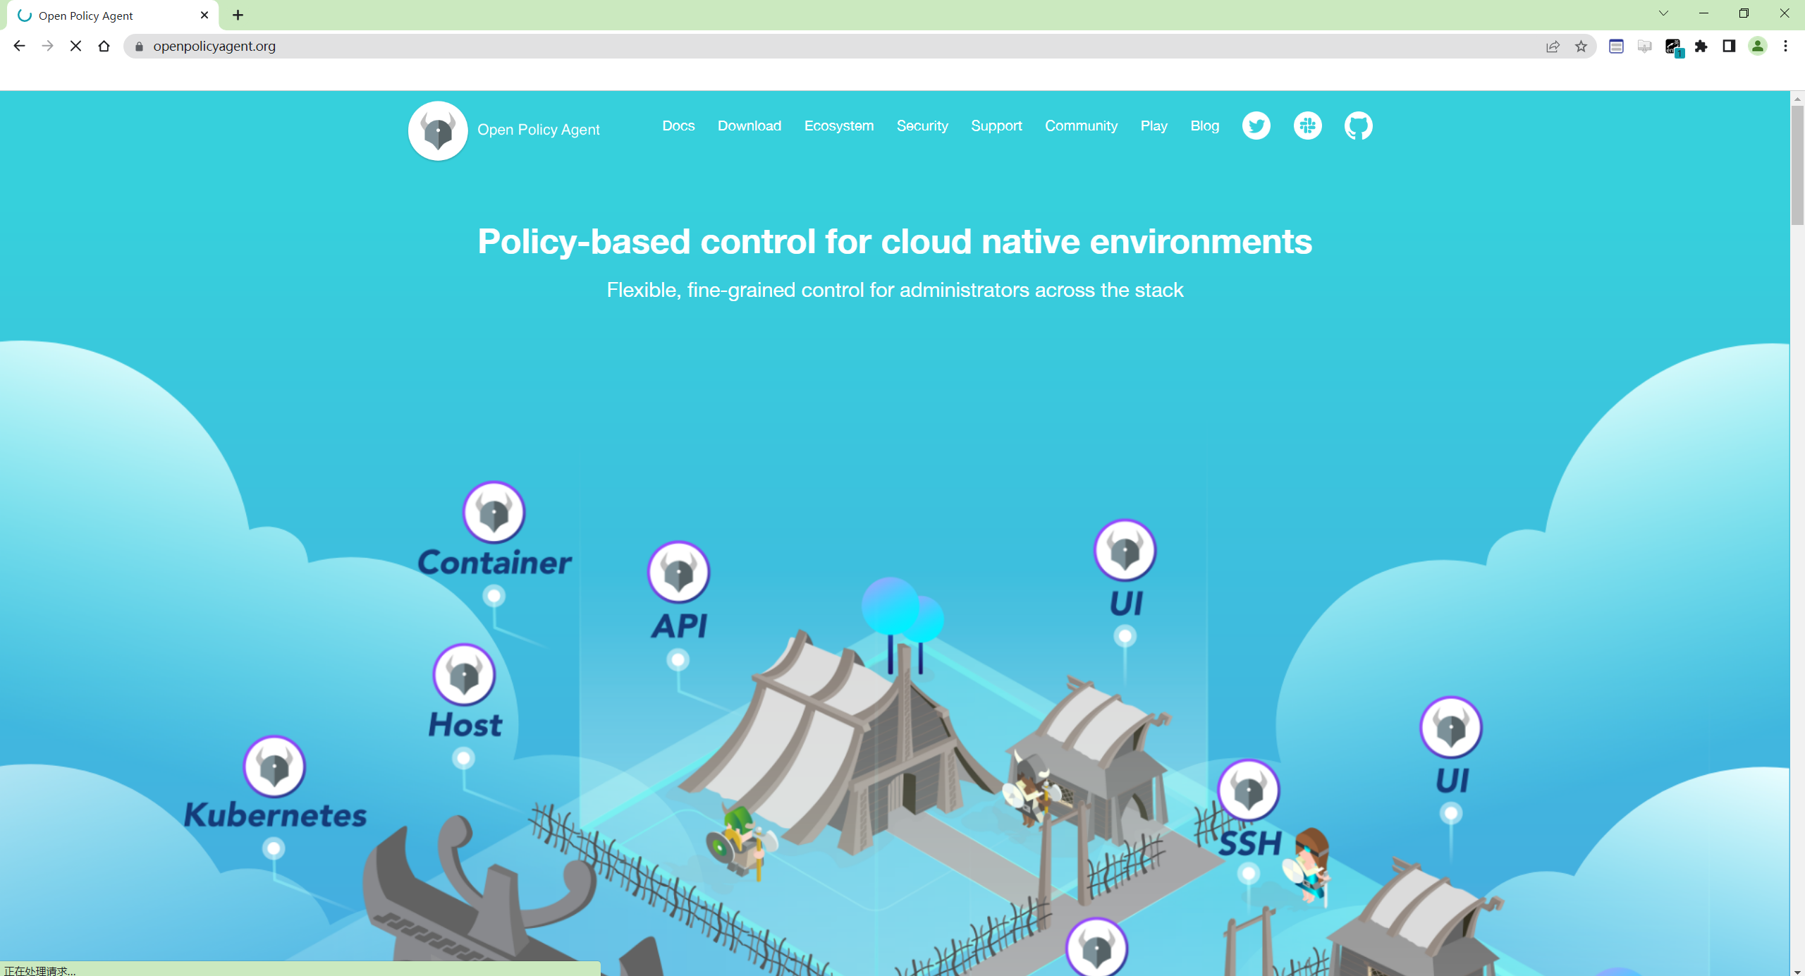Screen dimensions: 1805x976
Task: Click the Kubernetes label in illustration
Action: tap(275, 815)
